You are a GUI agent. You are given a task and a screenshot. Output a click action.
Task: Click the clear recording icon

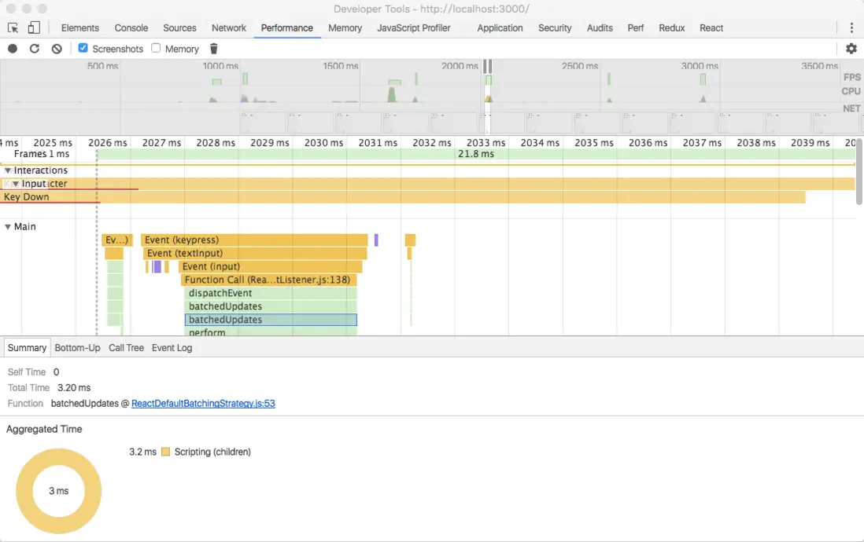(57, 49)
